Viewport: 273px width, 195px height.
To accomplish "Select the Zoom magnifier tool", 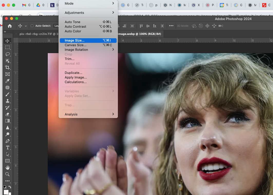I will pos(7,174).
